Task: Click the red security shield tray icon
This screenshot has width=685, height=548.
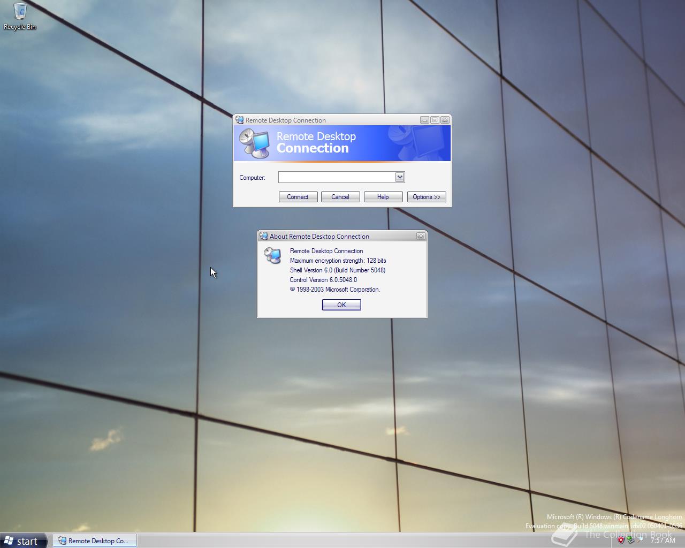Action: pyautogui.click(x=621, y=541)
